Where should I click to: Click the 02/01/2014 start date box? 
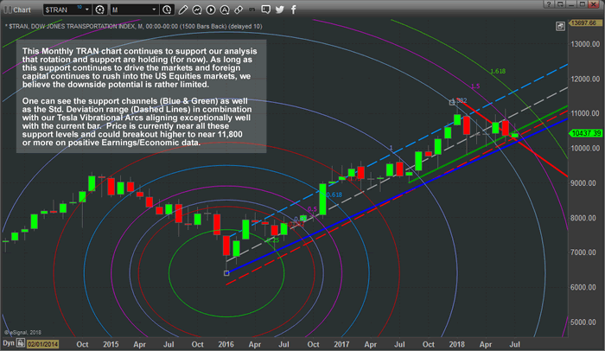point(43,344)
